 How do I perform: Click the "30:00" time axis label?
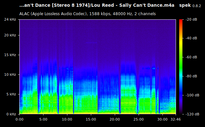click(162, 119)
